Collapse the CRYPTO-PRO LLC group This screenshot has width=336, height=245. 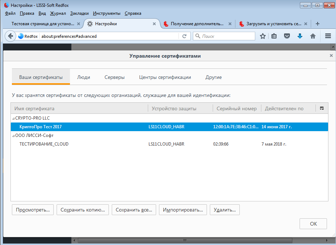(13, 119)
